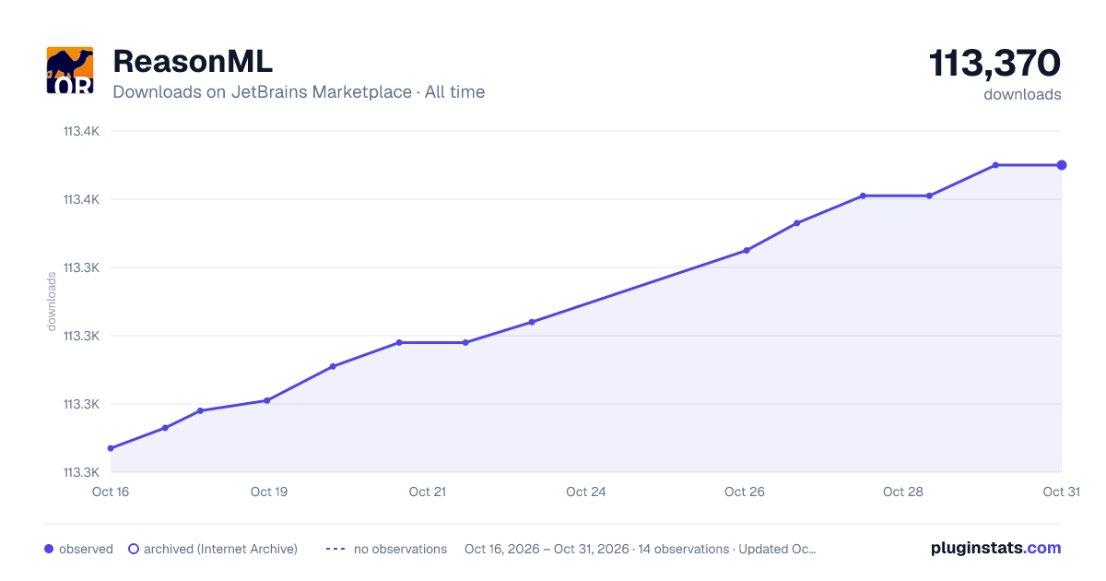Click the 'Downloads on JetBrains Marketplace · All time' subtitle
This screenshot has height=581, width=1106.
point(299,92)
